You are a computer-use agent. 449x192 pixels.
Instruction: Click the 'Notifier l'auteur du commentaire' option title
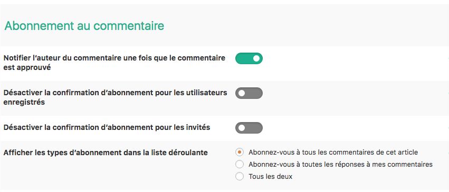[114, 63]
